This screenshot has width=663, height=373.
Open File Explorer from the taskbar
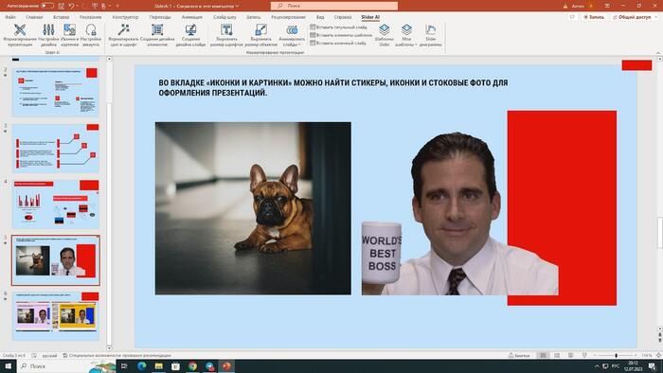pos(159,366)
